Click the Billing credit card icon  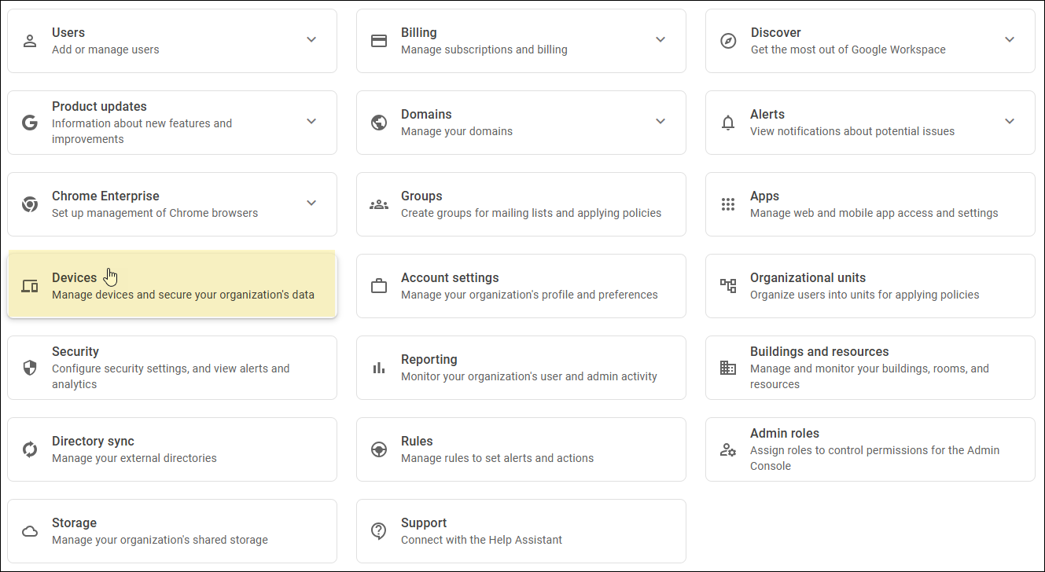(379, 41)
